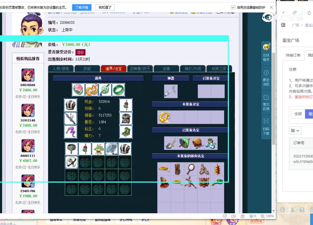Screen dimensions: 313x225
Task: Click the pink lotus item in inventory
Action: click(78, 90)
